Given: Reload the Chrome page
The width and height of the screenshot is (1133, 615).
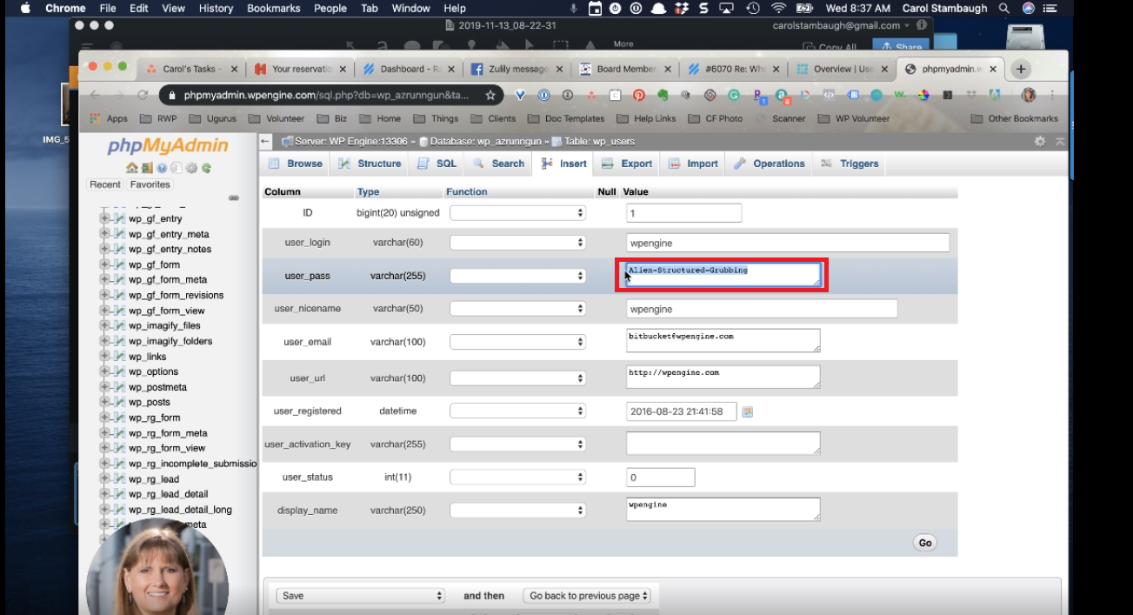Looking at the screenshot, I should click(143, 95).
